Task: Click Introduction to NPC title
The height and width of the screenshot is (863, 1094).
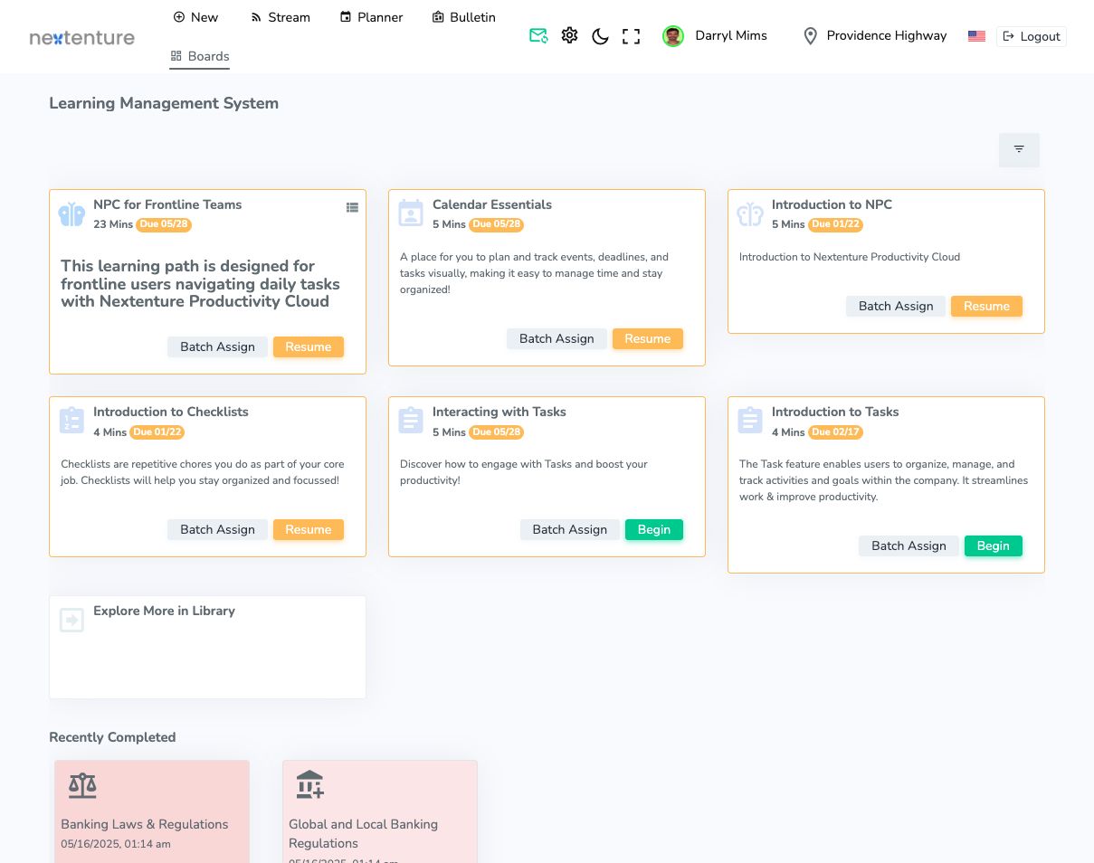Action: 832,204
